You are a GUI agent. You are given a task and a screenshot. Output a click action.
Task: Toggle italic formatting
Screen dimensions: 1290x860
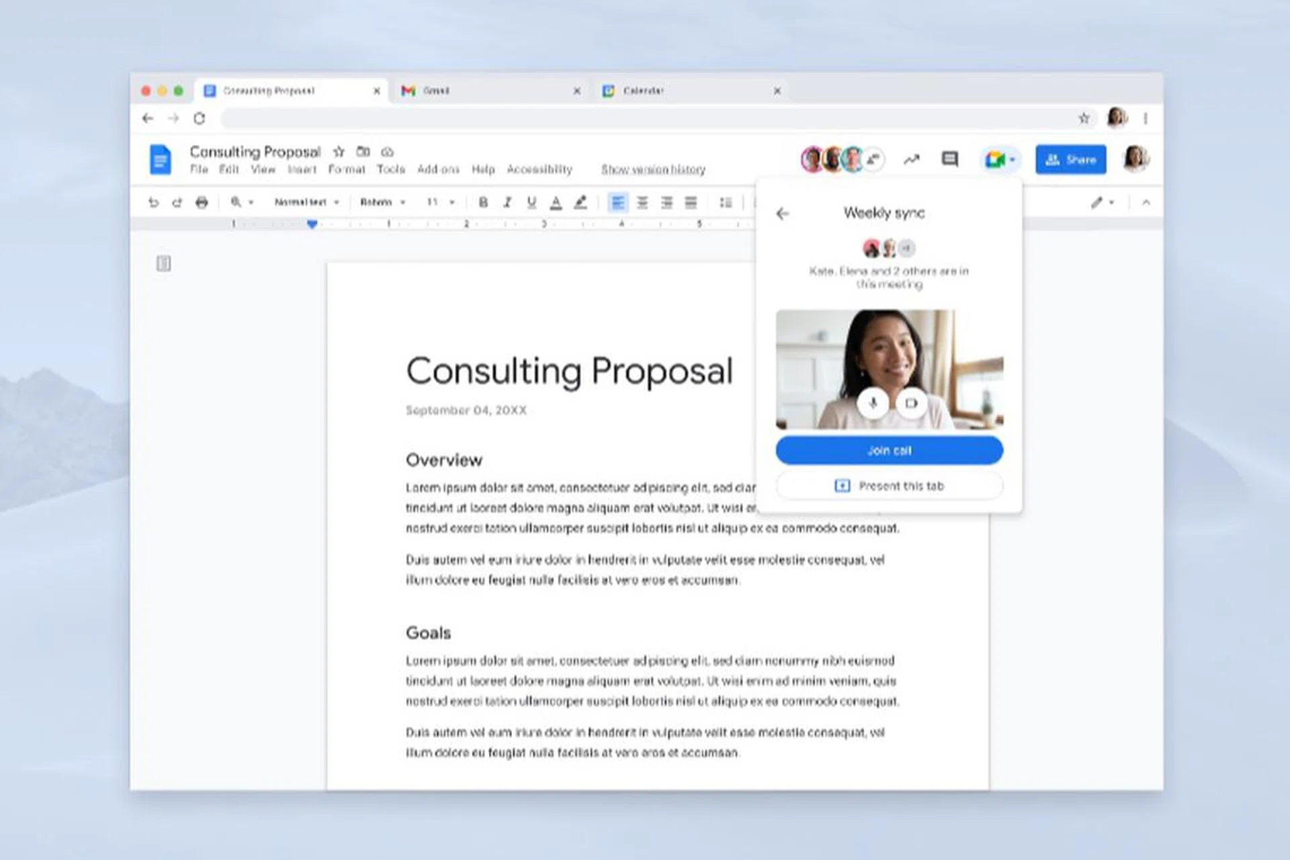(x=507, y=202)
